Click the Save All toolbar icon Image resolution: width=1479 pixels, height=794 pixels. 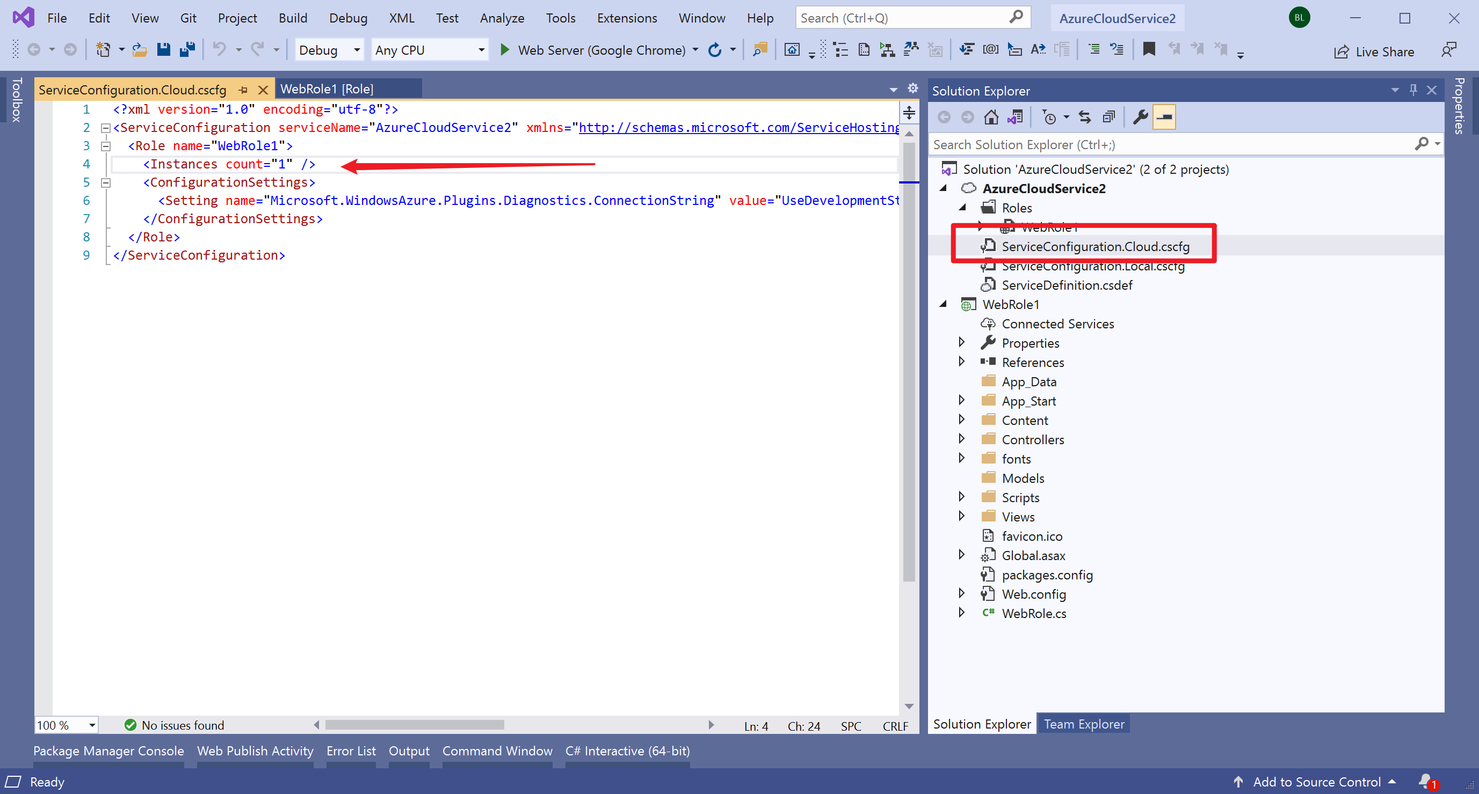[x=187, y=50]
